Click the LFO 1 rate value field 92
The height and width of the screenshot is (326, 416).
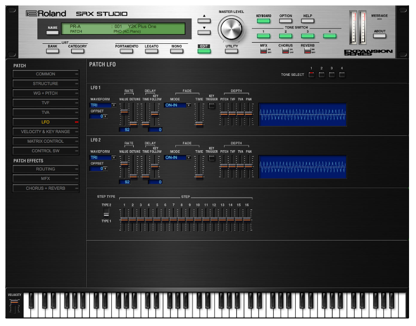click(x=125, y=129)
